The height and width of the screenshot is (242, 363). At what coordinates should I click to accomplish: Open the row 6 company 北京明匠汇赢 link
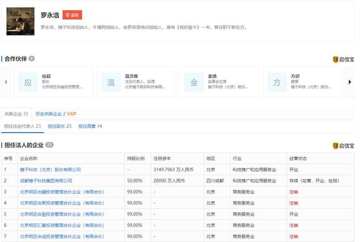(x=62, y=225)
